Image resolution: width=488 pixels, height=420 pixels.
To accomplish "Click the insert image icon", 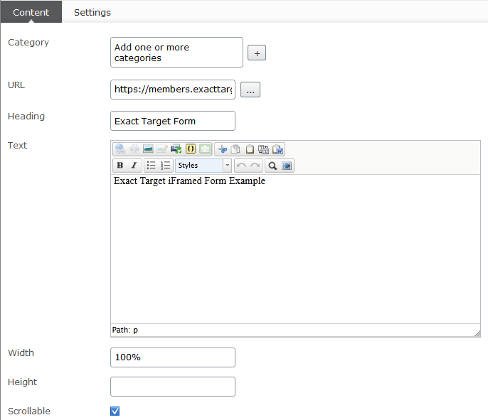I will (148, 149).
